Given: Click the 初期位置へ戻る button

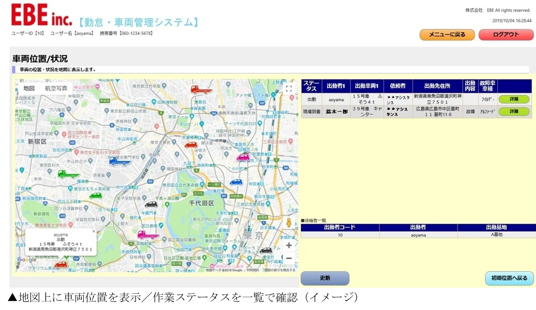Looking at the screenshot, I should pyautogui.click(x=509, y=278).
